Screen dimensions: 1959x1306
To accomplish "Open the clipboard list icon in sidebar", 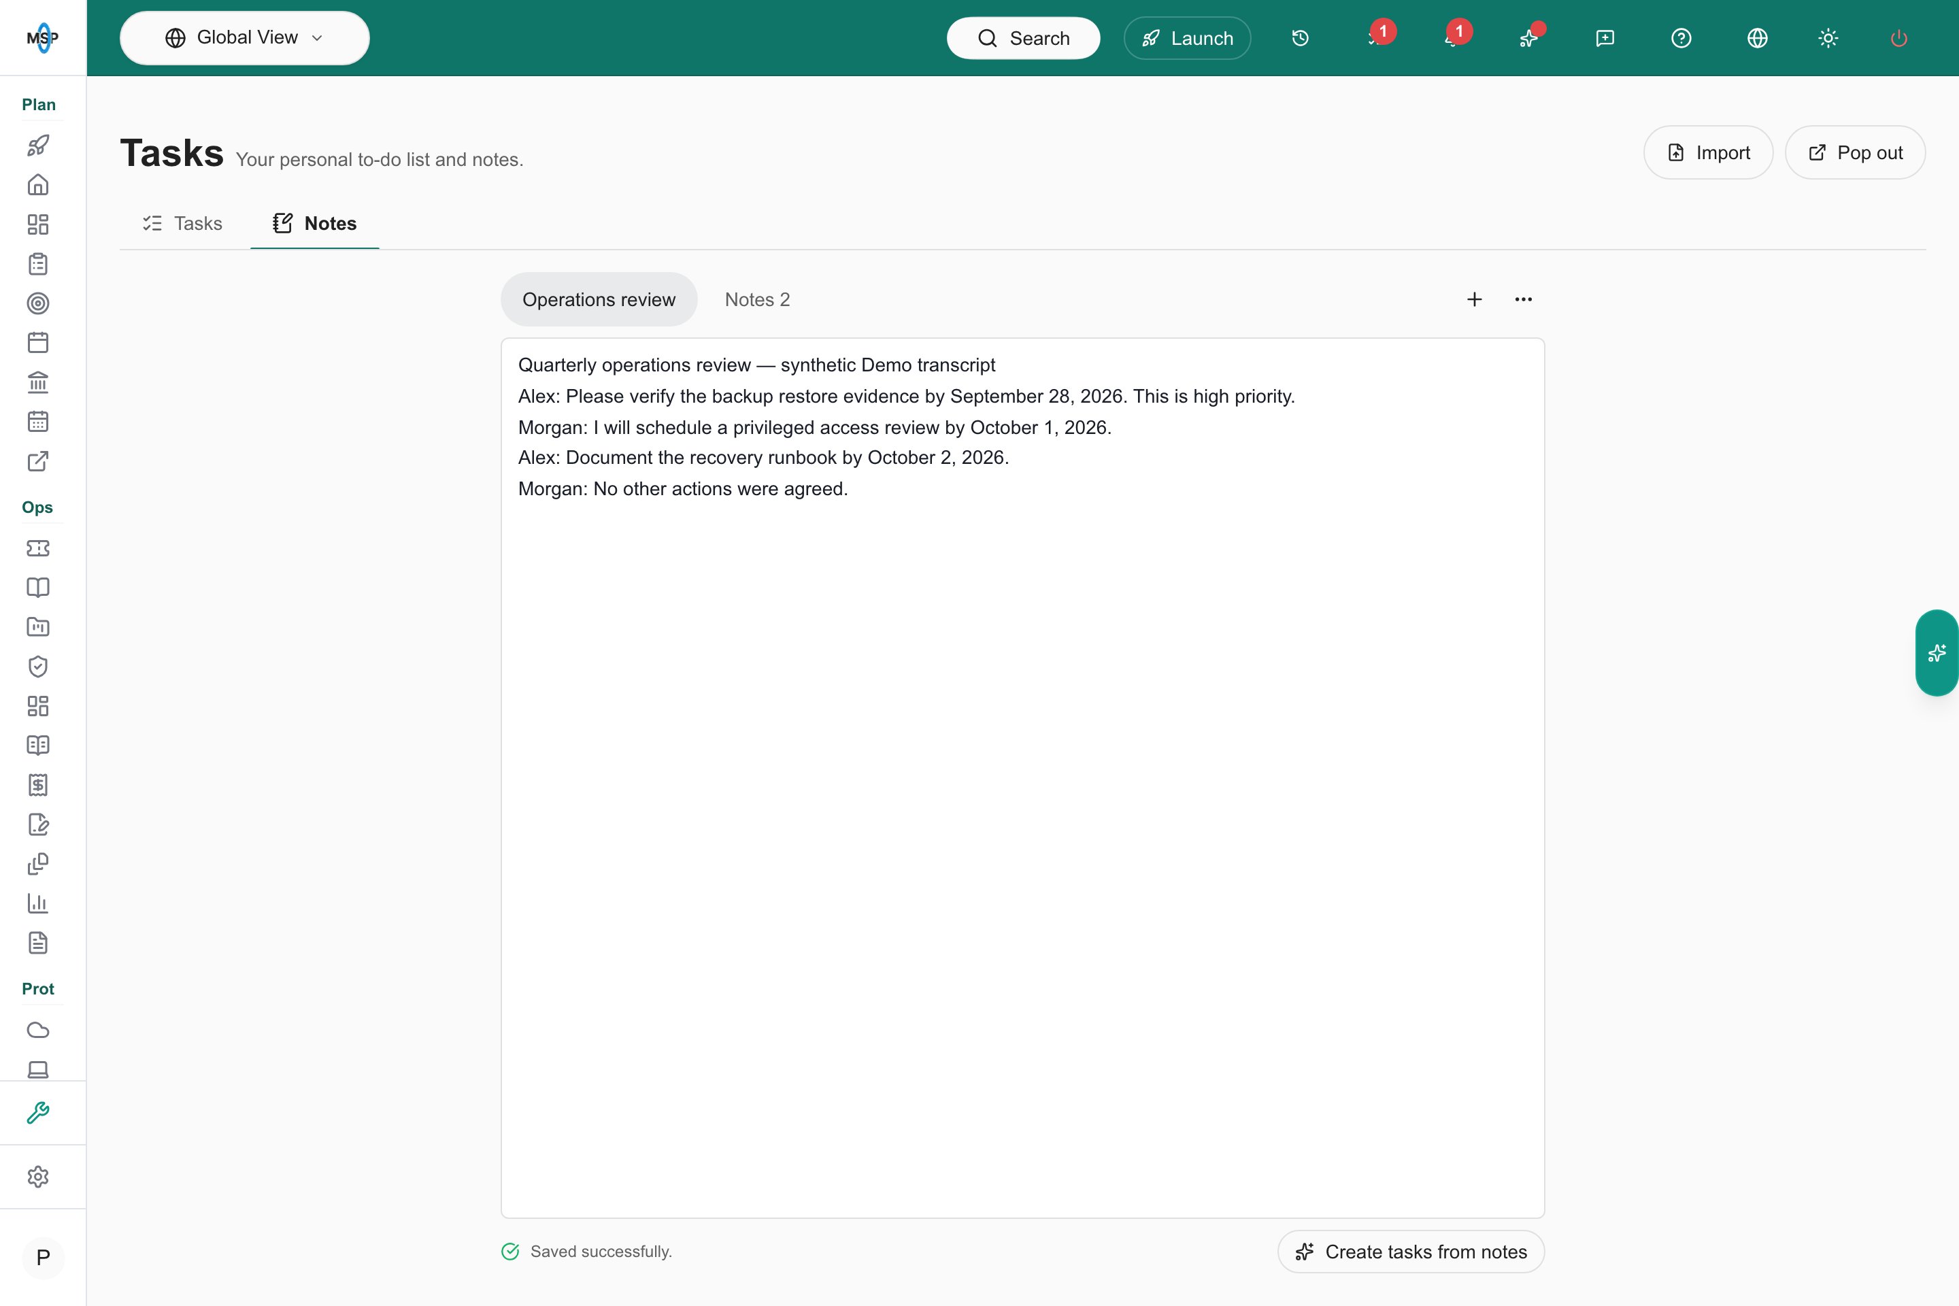I will point(38,264).
